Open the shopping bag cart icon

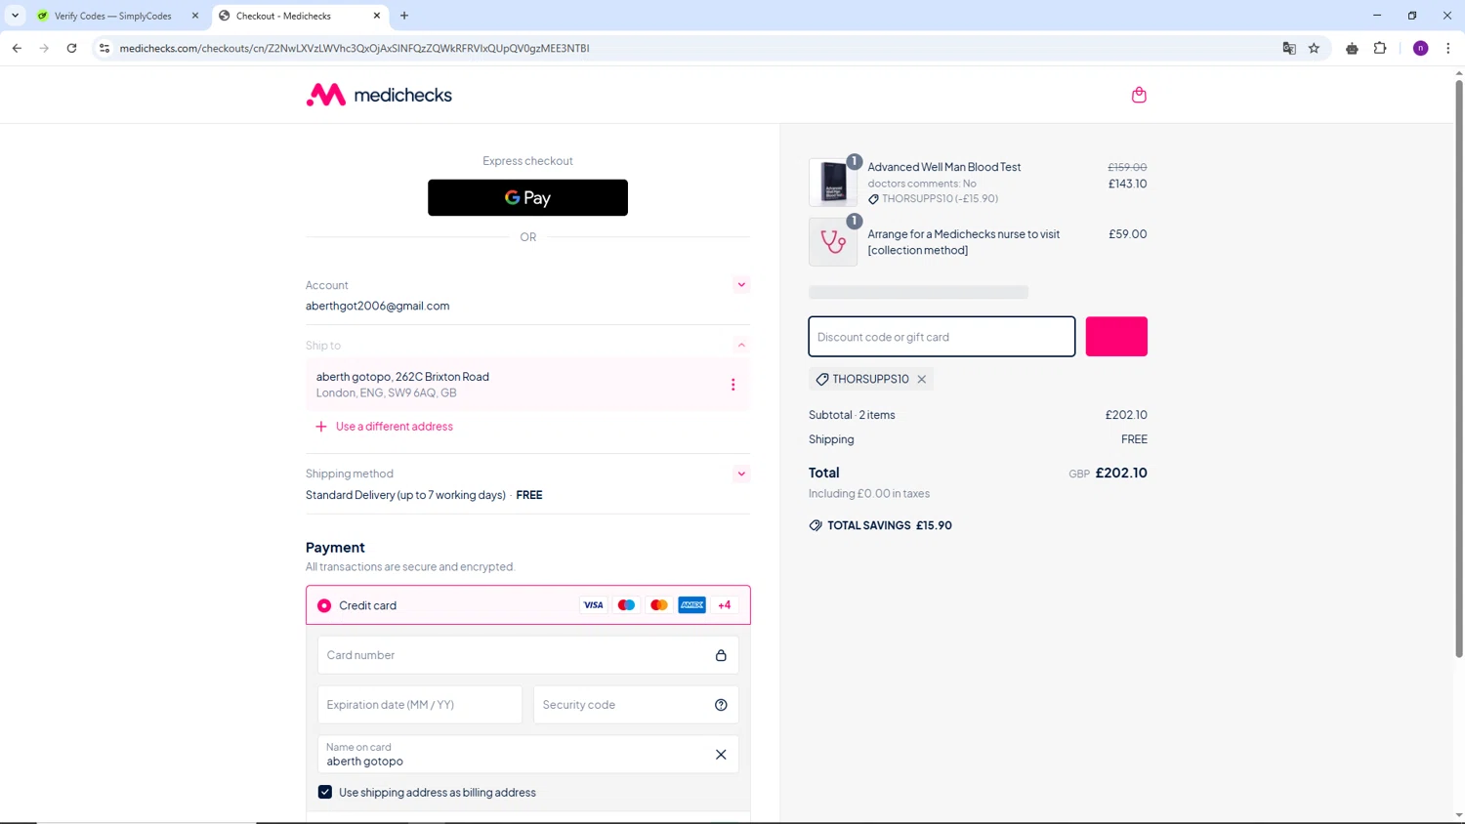1139,95
